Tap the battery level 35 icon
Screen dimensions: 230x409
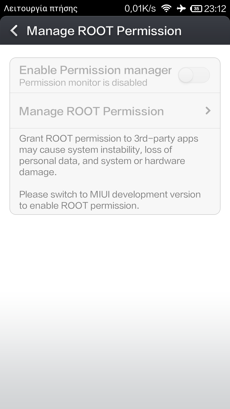[196, 9]
